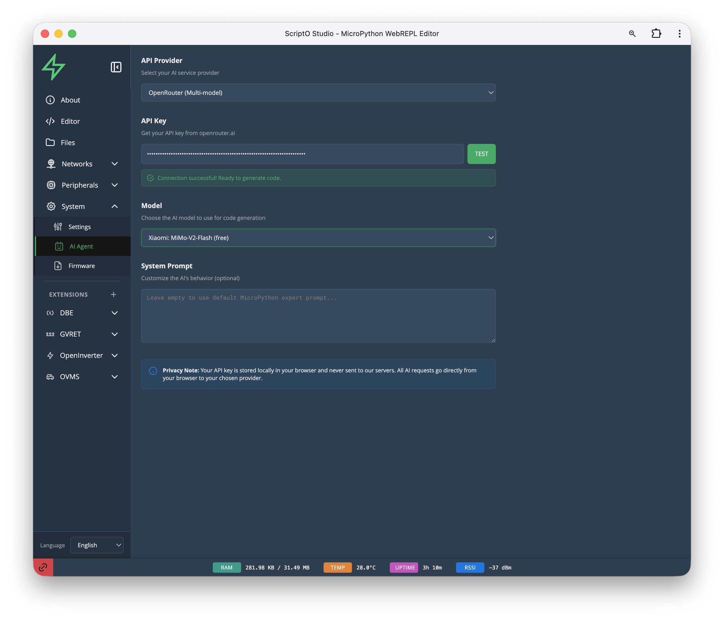
Task: Click into the System Prompt text area
Action: click(318, 316)
